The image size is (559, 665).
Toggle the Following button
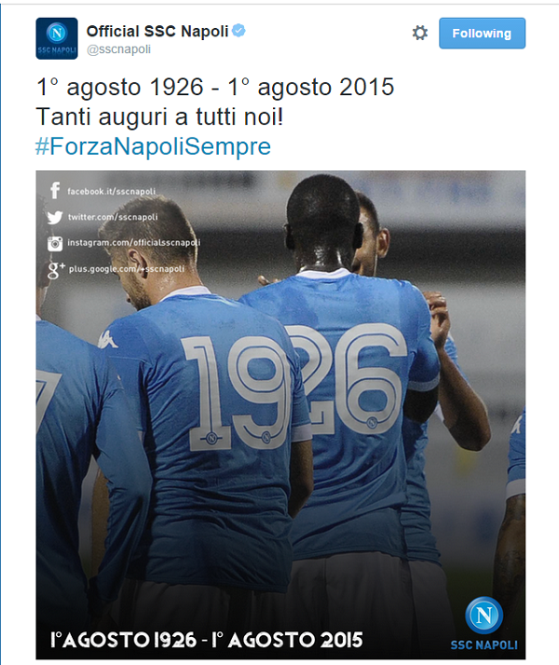(482, 34)
